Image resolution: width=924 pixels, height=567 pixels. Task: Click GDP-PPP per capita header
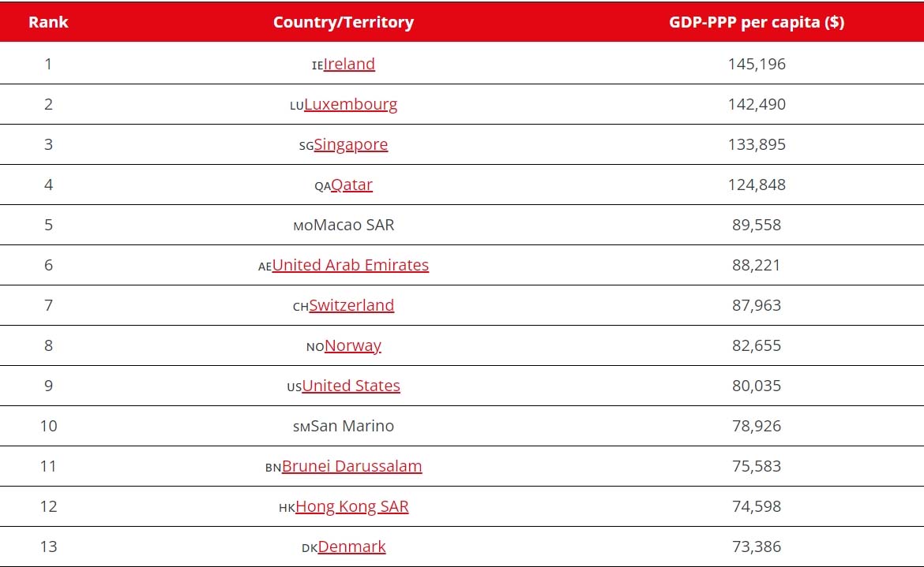point(757,22)
